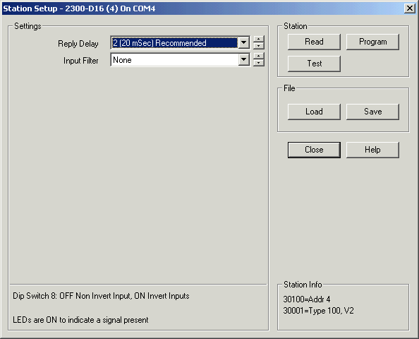Decrease Reply Delay with the down spinner
The image size is (419, 339).
[258, 46]
